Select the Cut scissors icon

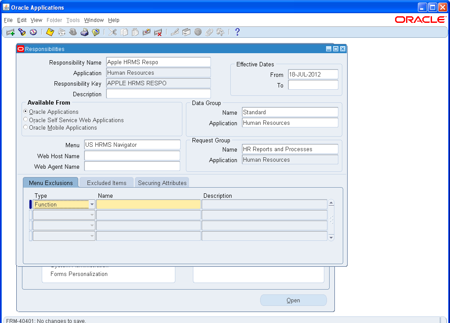112,32
